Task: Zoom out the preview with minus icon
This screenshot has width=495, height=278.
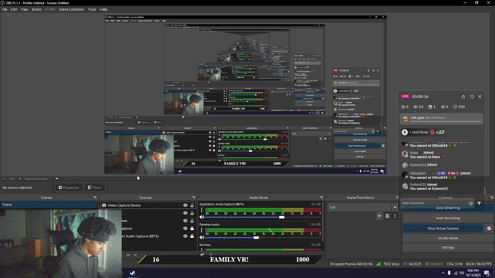Action: click(x=4, y=179)
